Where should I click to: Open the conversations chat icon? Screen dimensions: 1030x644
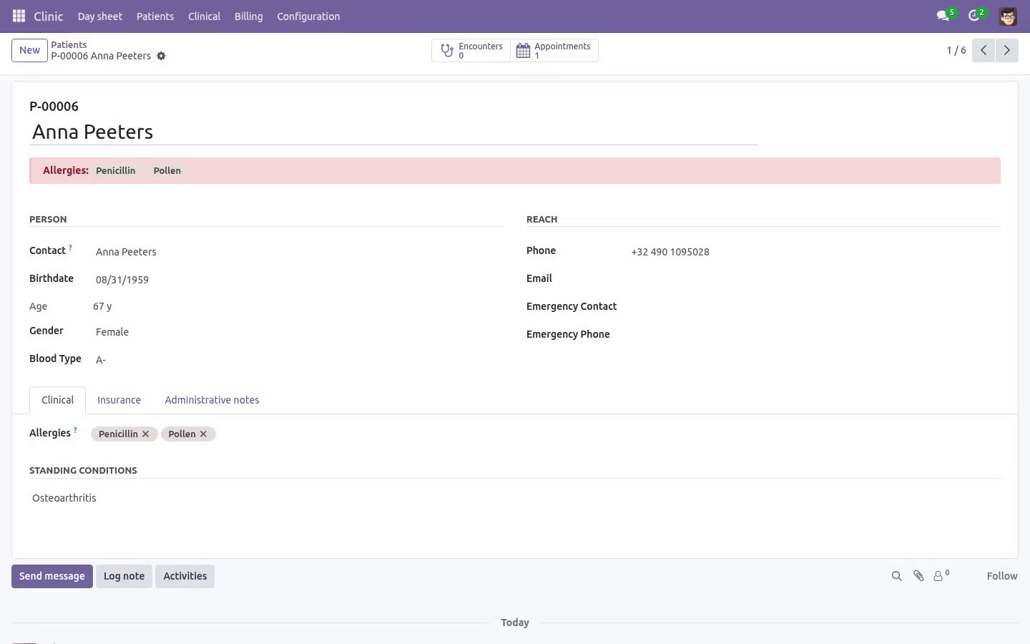pos(943,16)
